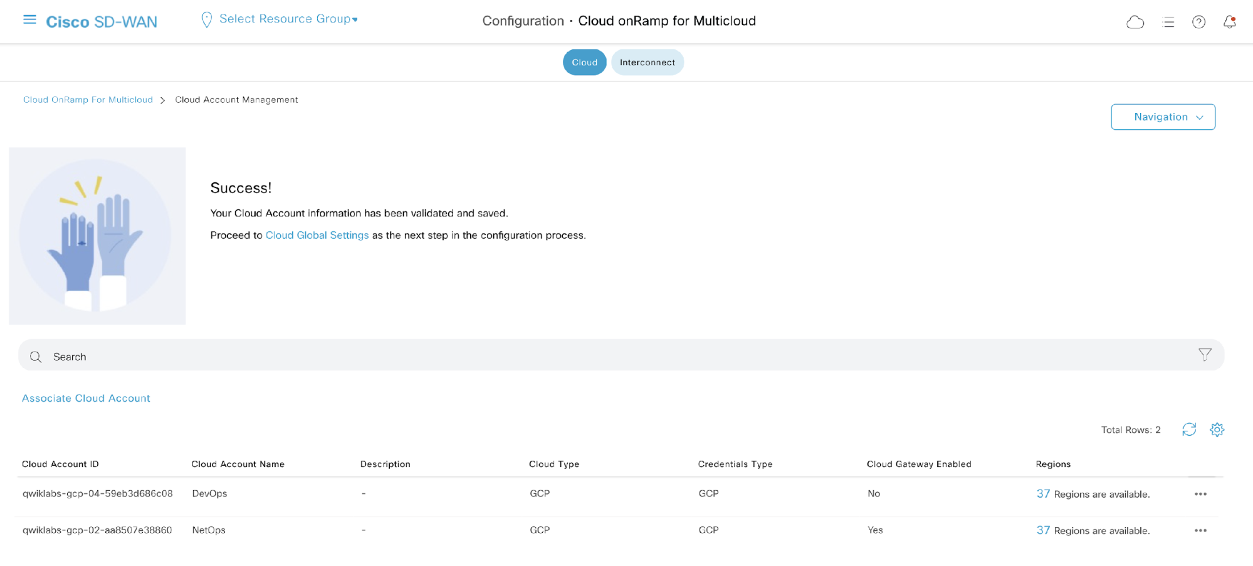
Task: Open the hamburger navigation menu
Action: coord(29,20)
